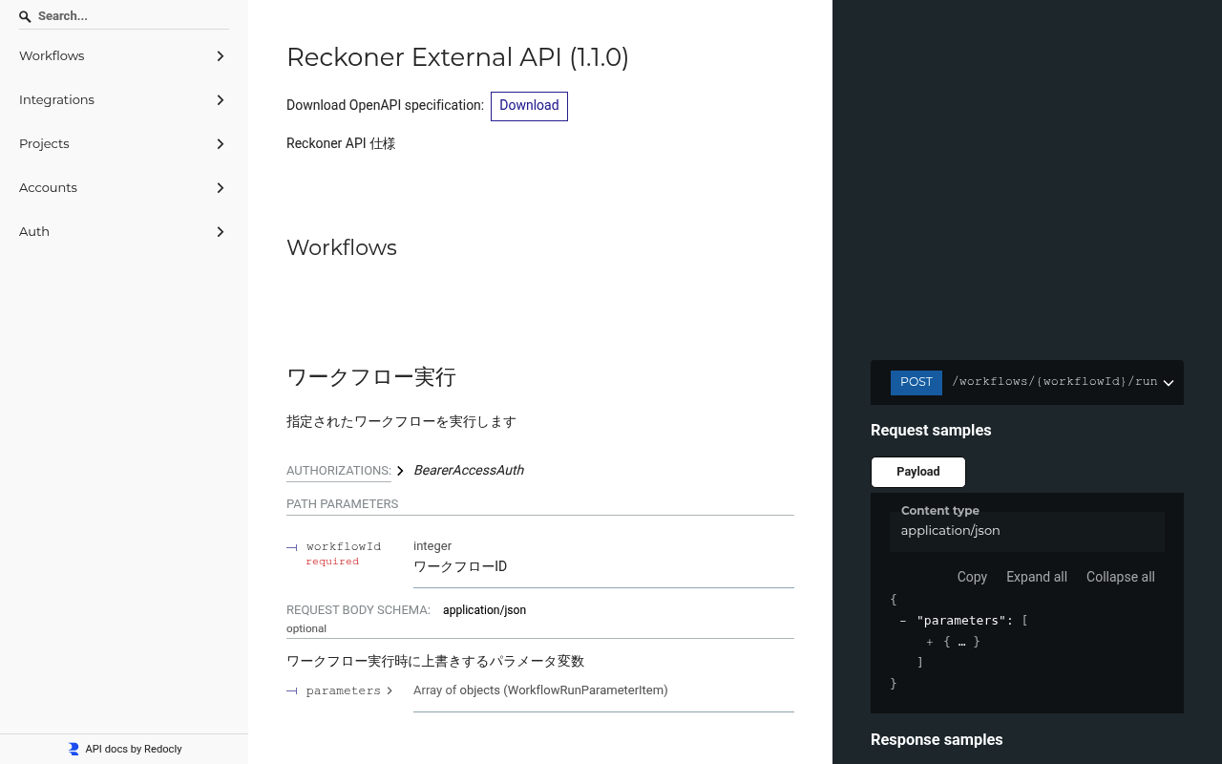The image size is (1222, 764).
Task: Click the workflowId parameter name
Action: (x=344, y=547)
